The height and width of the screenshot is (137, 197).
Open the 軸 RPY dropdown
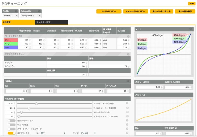click(x=53, y=133)
